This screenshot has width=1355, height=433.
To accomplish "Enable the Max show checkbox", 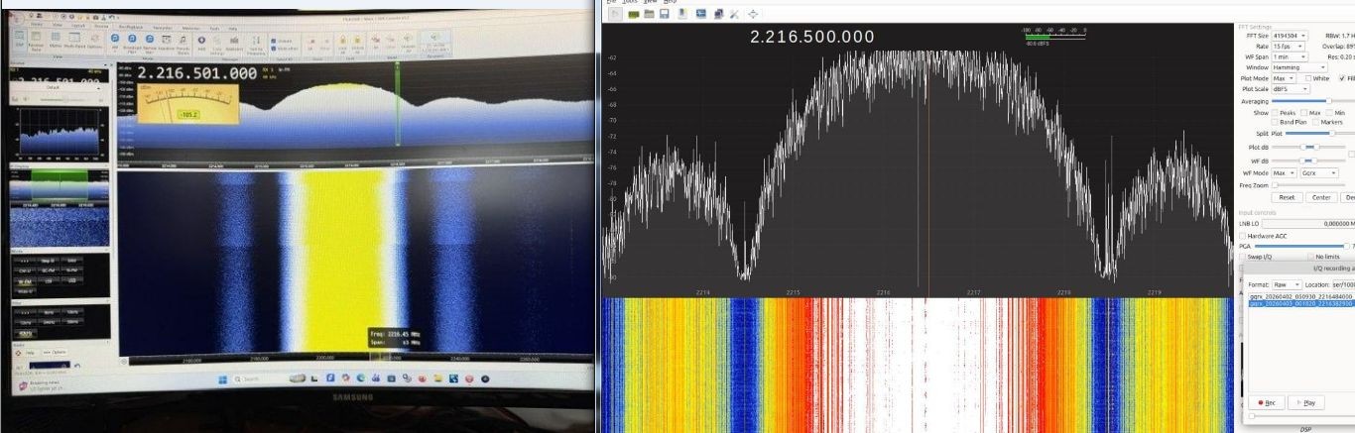I will pos(1304,113).
